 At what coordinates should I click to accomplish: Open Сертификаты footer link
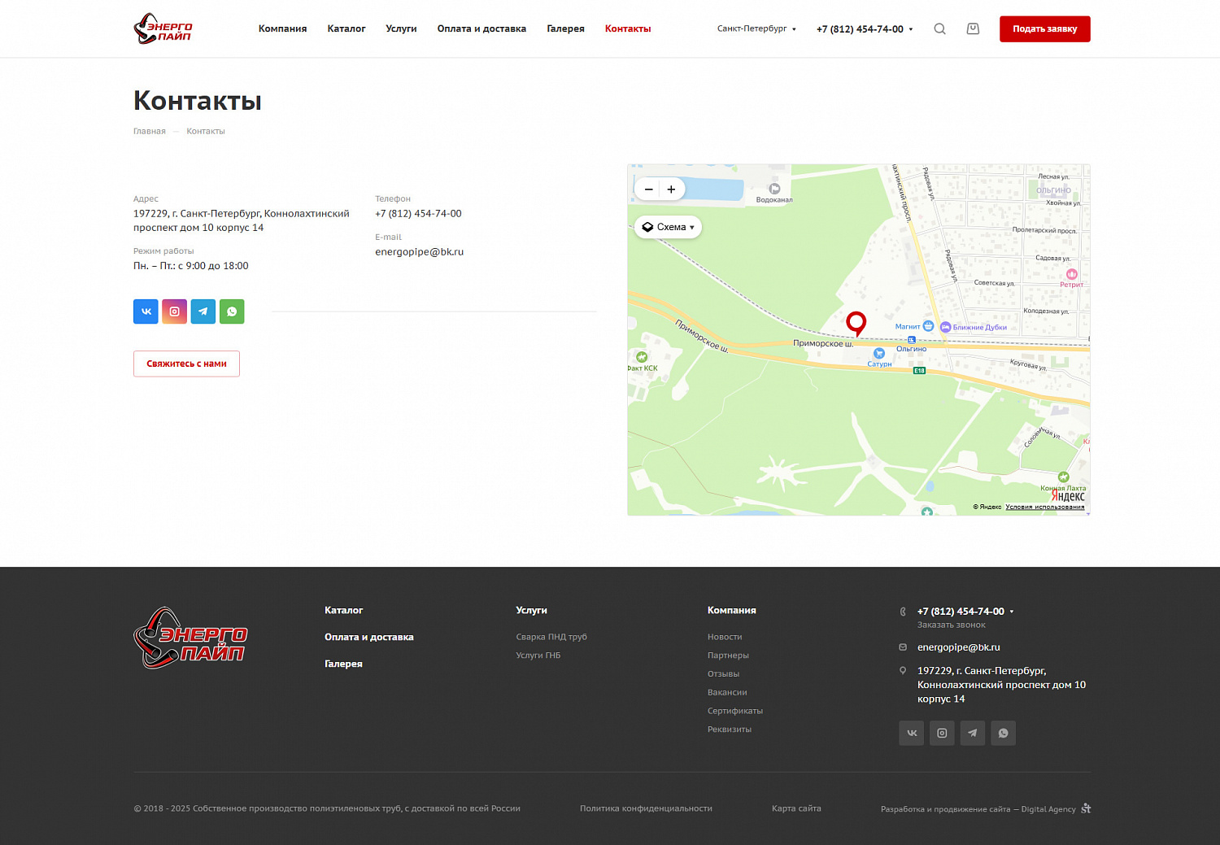tap(735, 711)
